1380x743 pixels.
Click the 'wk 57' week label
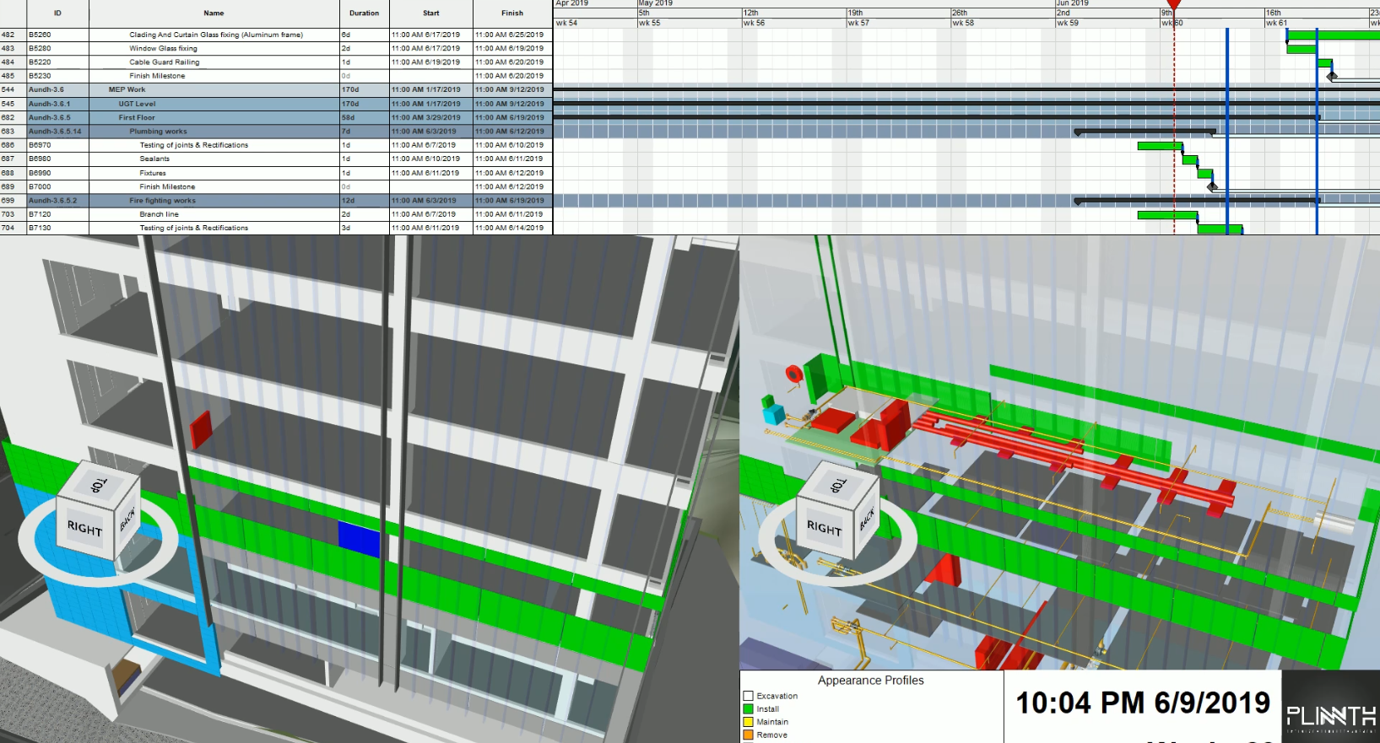pos(858,23)
